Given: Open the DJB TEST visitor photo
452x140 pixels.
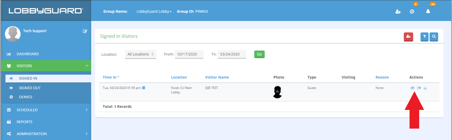Looking at the screenshot, I should (x=277, y=92).
